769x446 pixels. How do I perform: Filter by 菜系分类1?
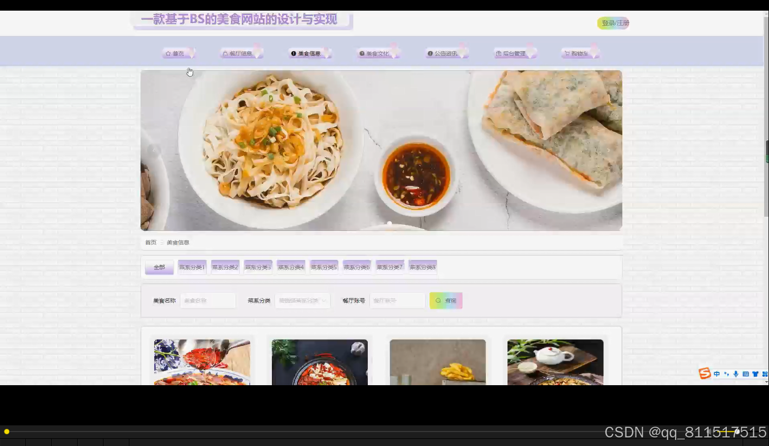[x=192, y=267]
